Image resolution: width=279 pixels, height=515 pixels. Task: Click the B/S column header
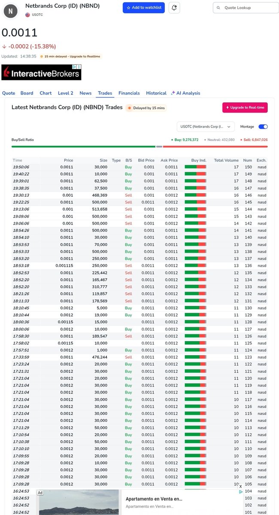(129, 160)
